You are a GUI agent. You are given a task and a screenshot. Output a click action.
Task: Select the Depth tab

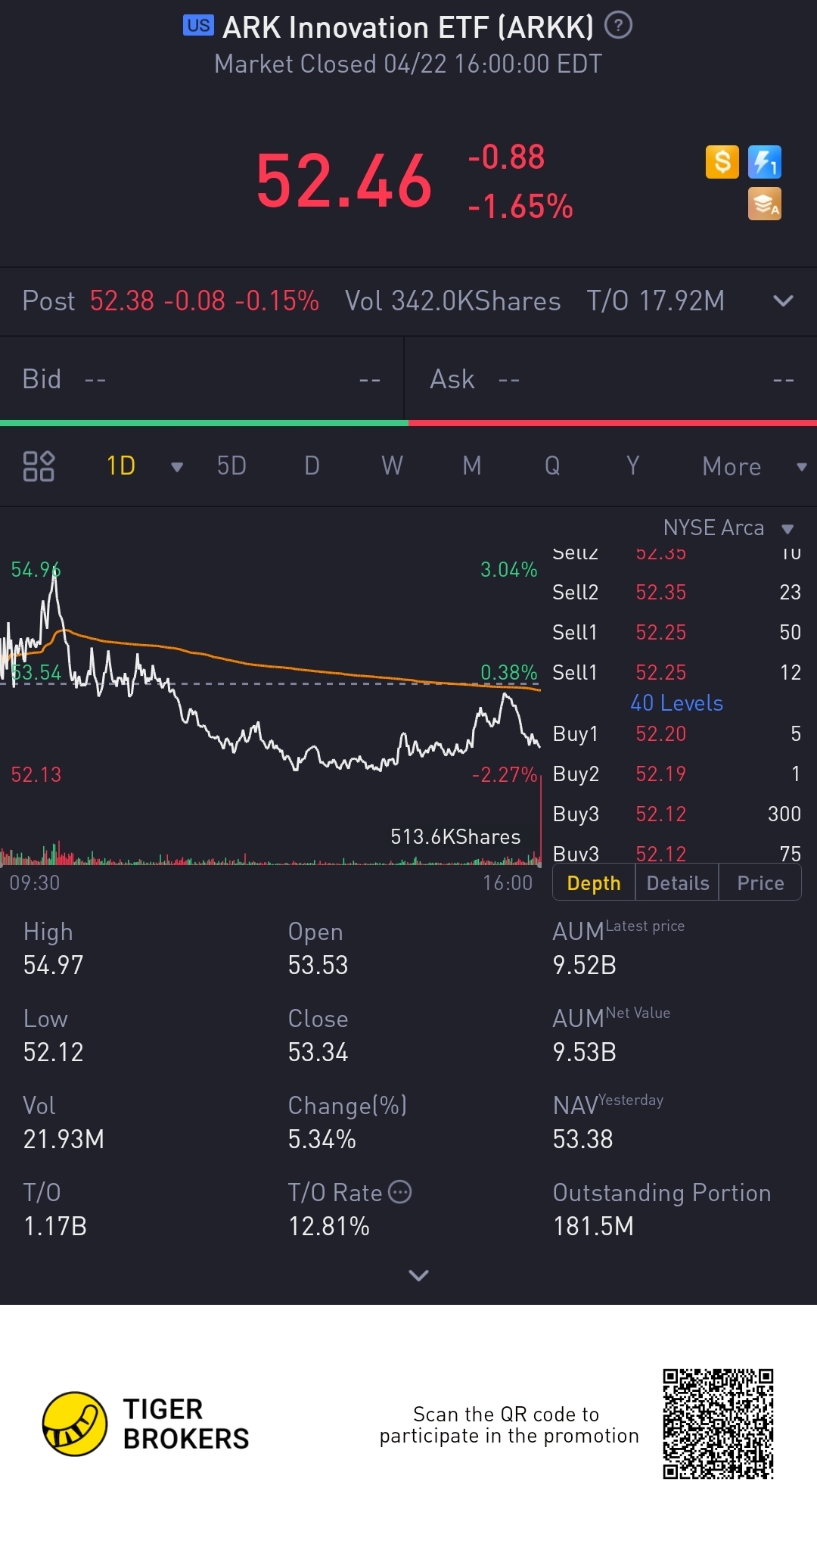pos(594,883)
